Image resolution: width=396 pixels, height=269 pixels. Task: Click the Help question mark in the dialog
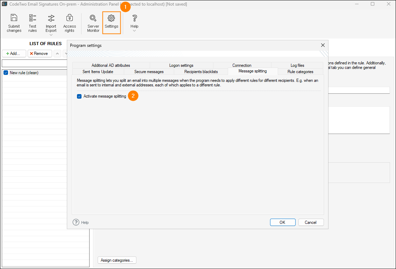(x=76, y=222)
